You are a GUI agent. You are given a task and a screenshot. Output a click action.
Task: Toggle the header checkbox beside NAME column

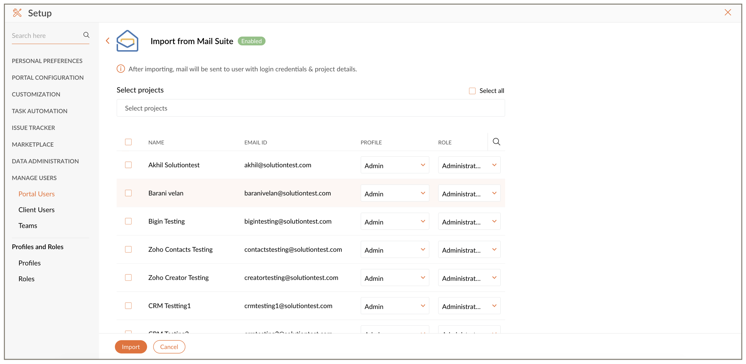128,142
